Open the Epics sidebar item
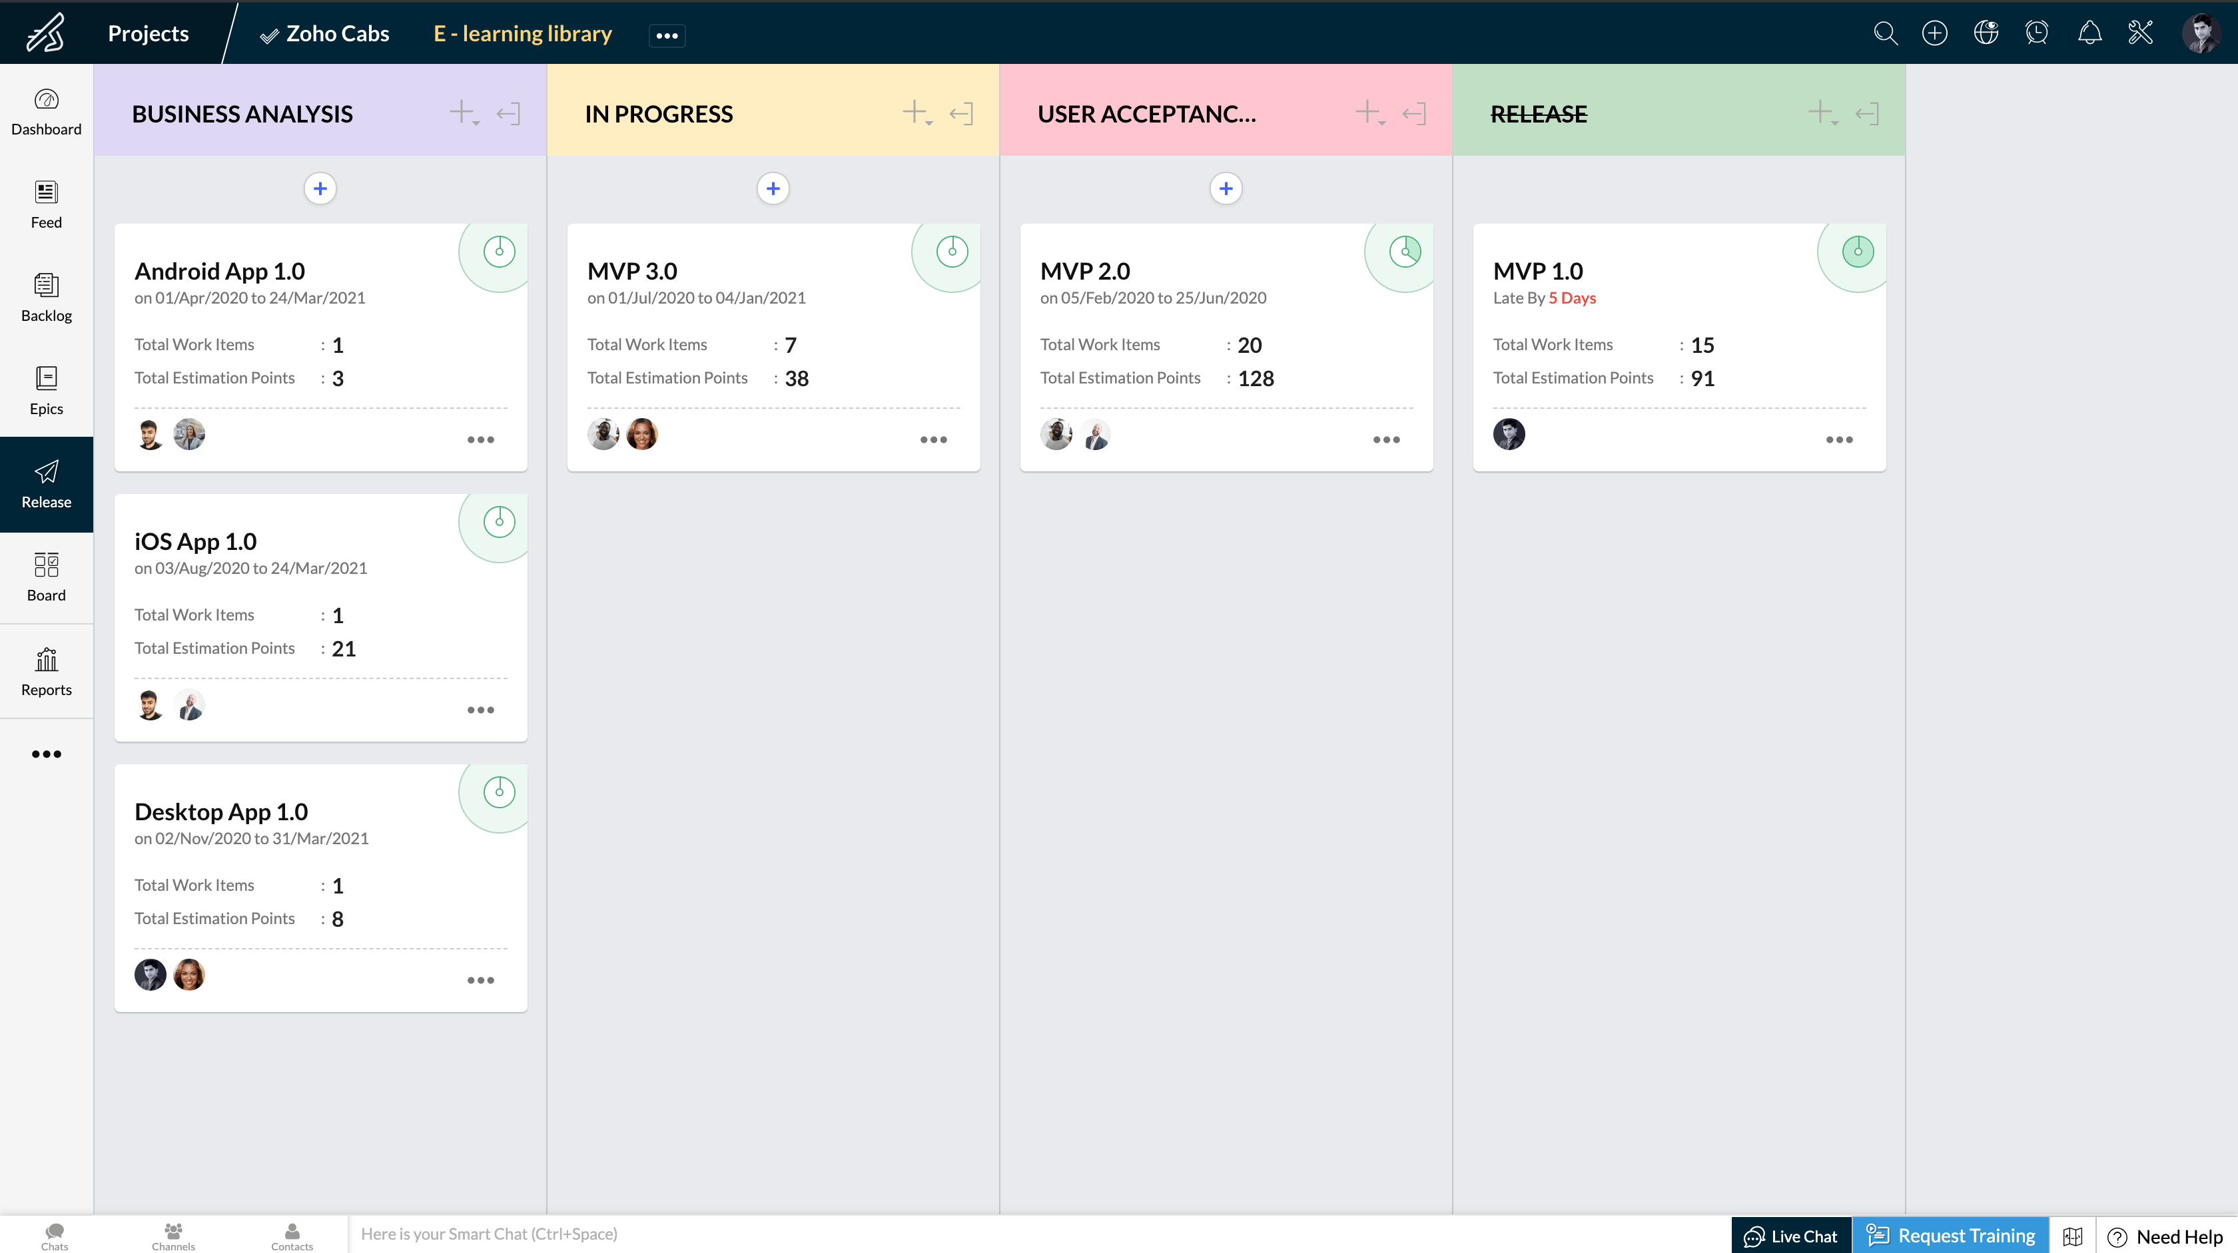 [46, 391]
